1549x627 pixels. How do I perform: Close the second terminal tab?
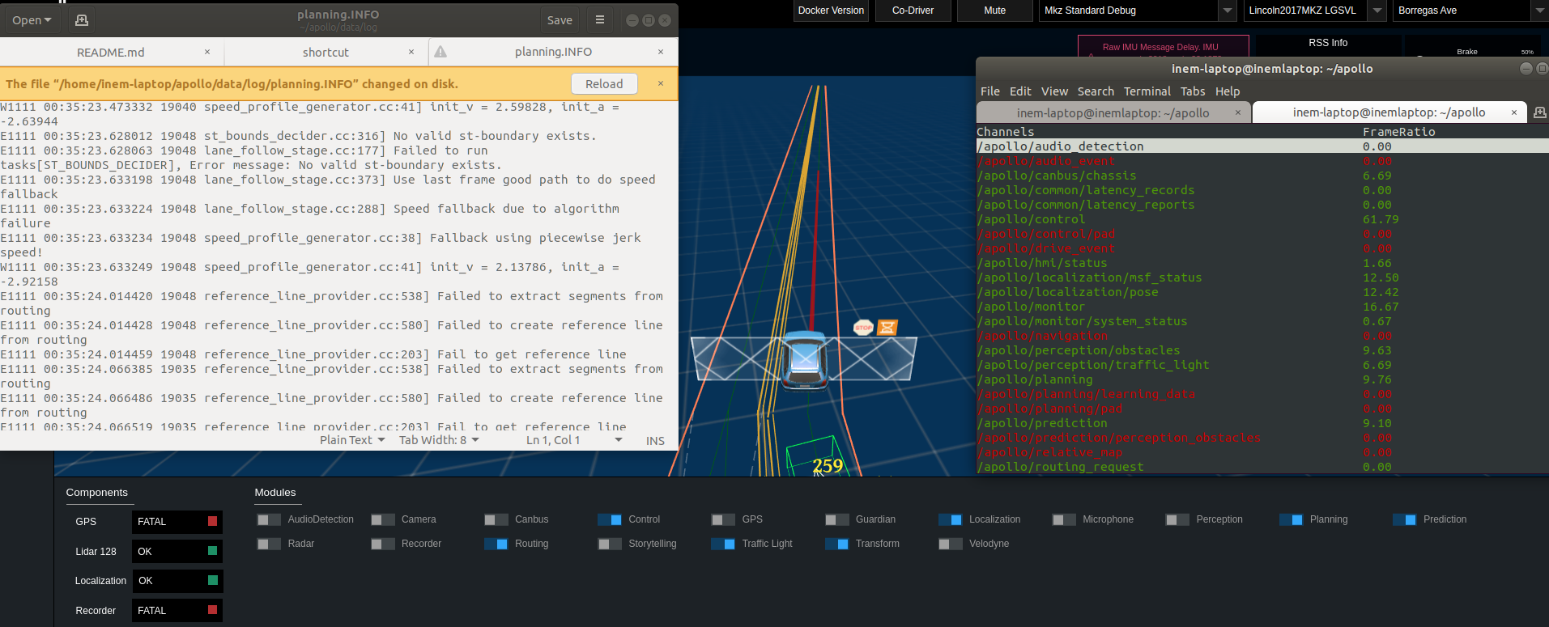pyautogui.click(x=1514, y=113)
